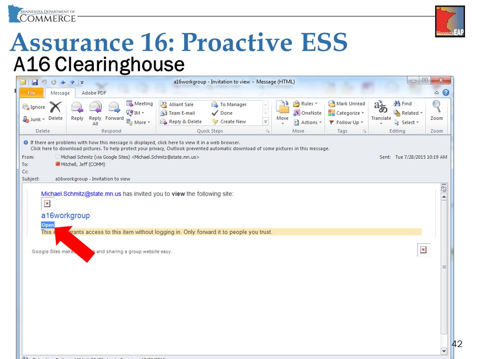Viewport: 479px width, 359px height.
Task: Open the Follow Up flag dropdown
Action: [346, 123]
